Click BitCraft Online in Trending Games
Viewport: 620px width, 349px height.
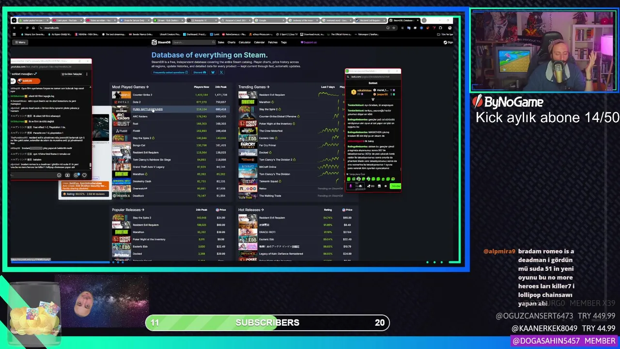point(268,167)
